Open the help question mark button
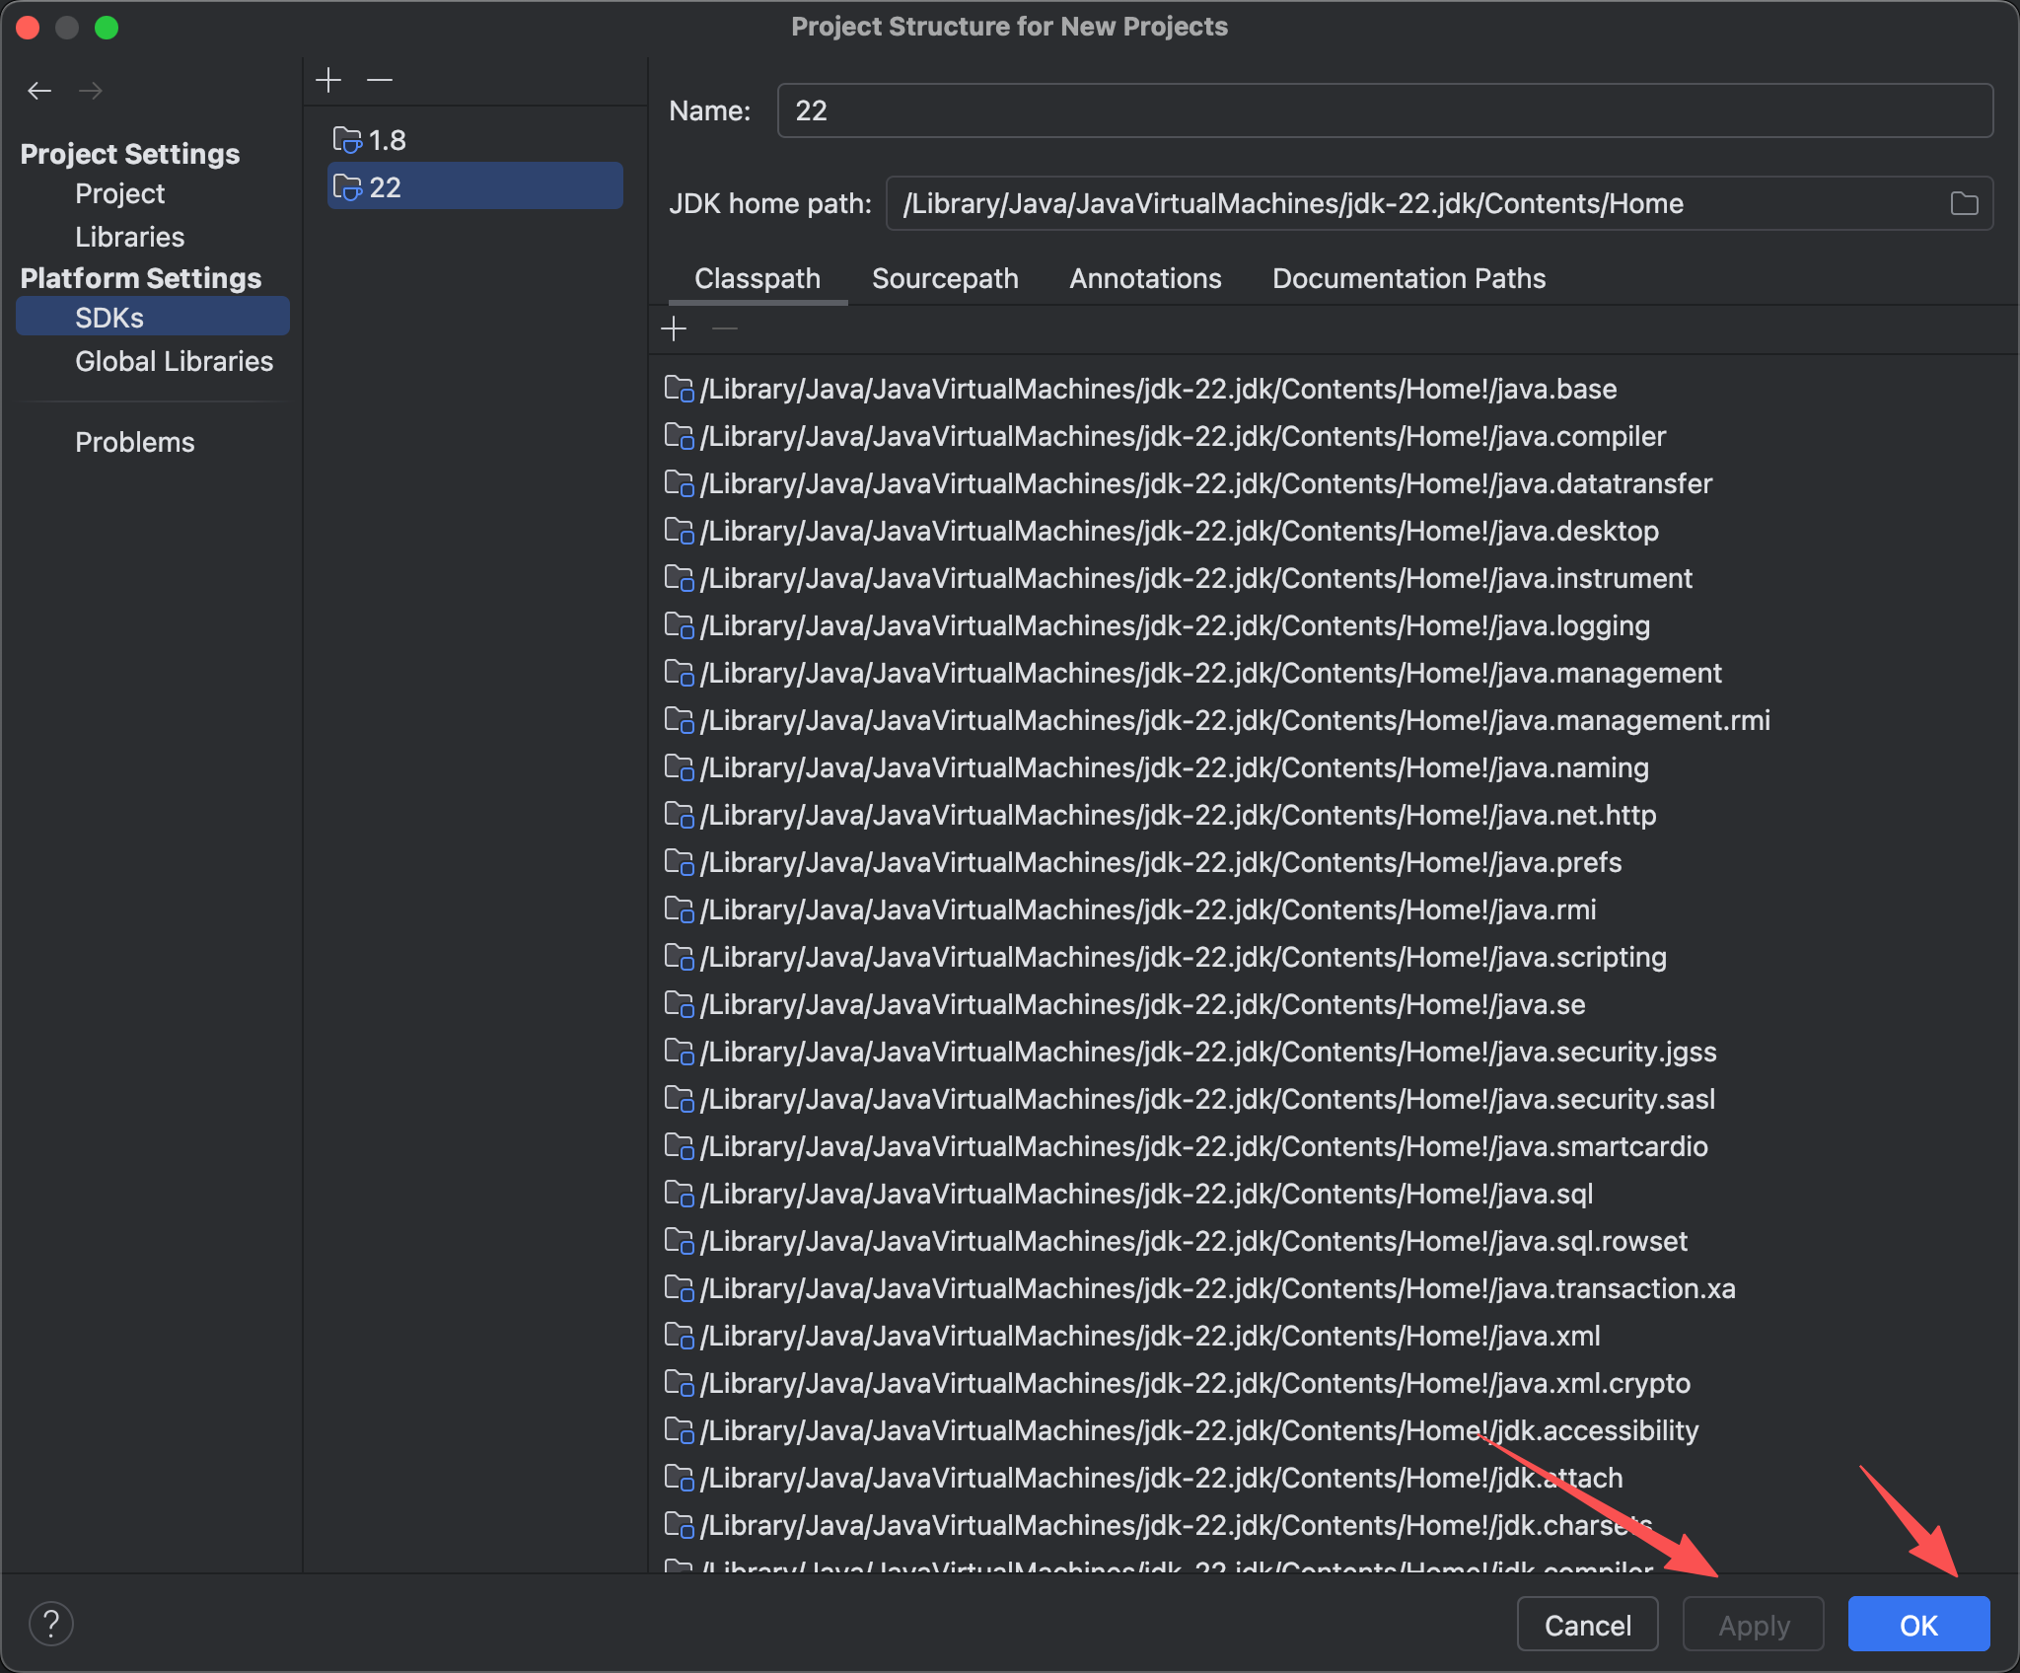 pos(51,1624)
